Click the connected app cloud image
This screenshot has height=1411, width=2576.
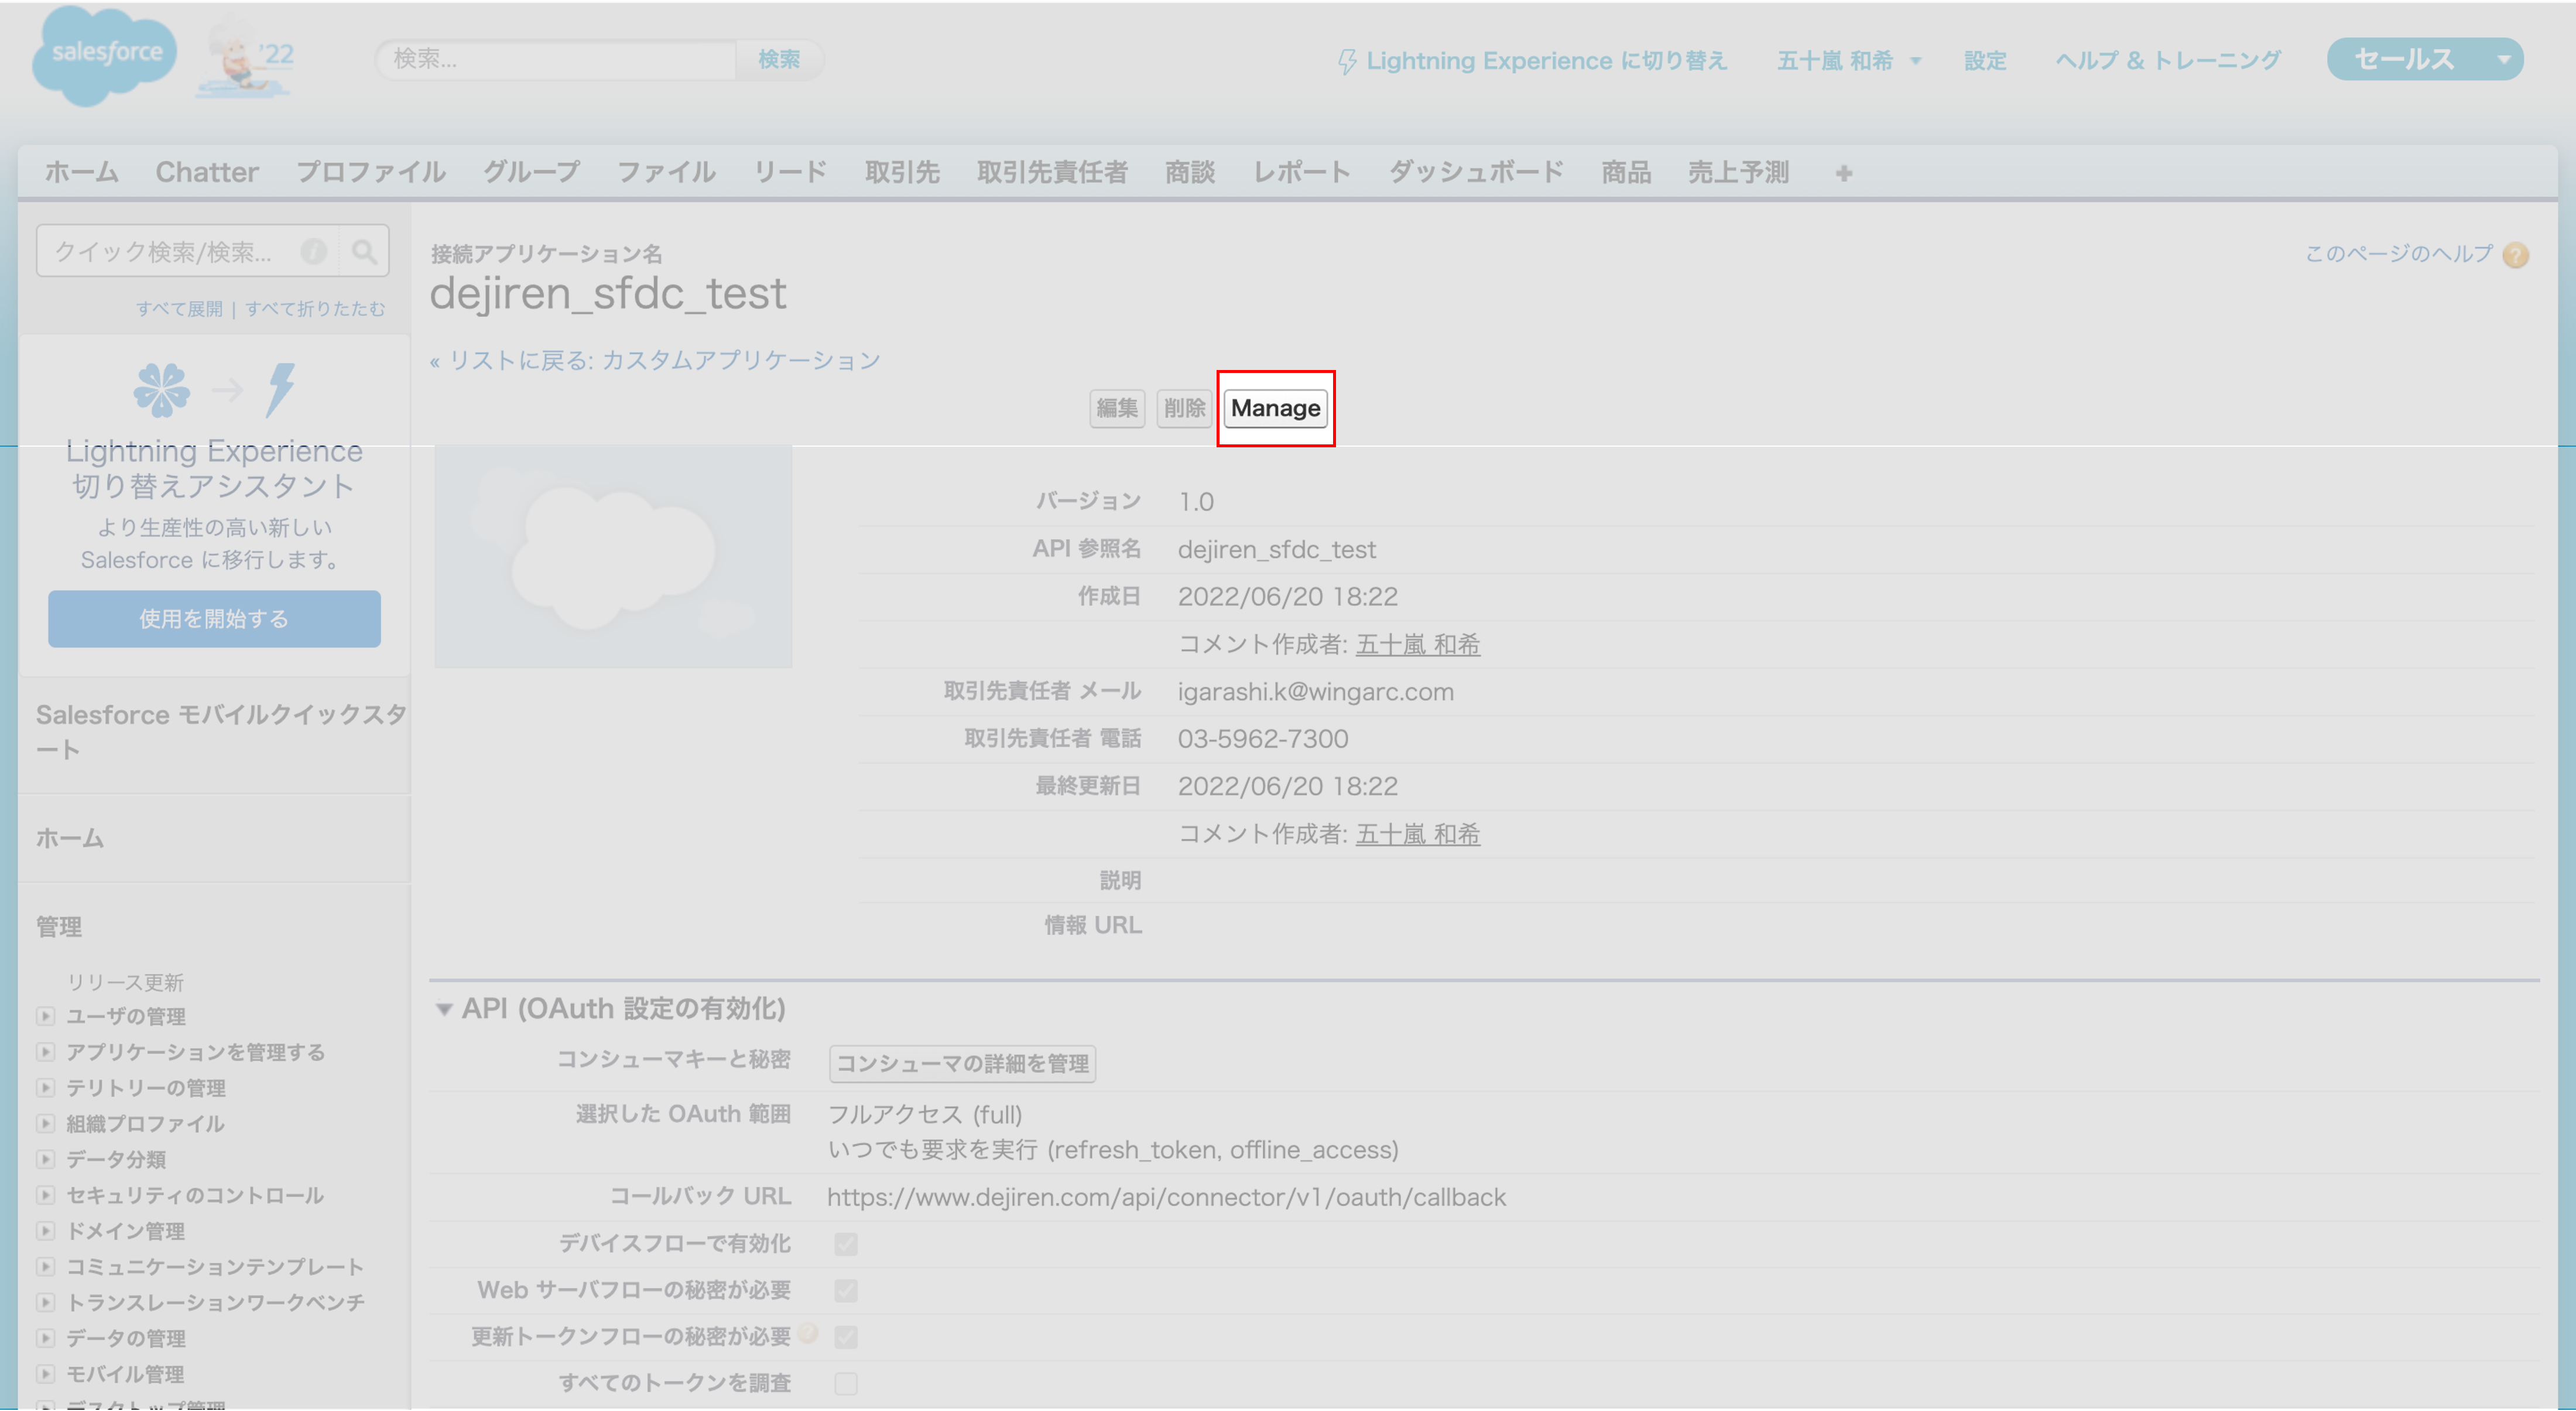pos(613,556)
